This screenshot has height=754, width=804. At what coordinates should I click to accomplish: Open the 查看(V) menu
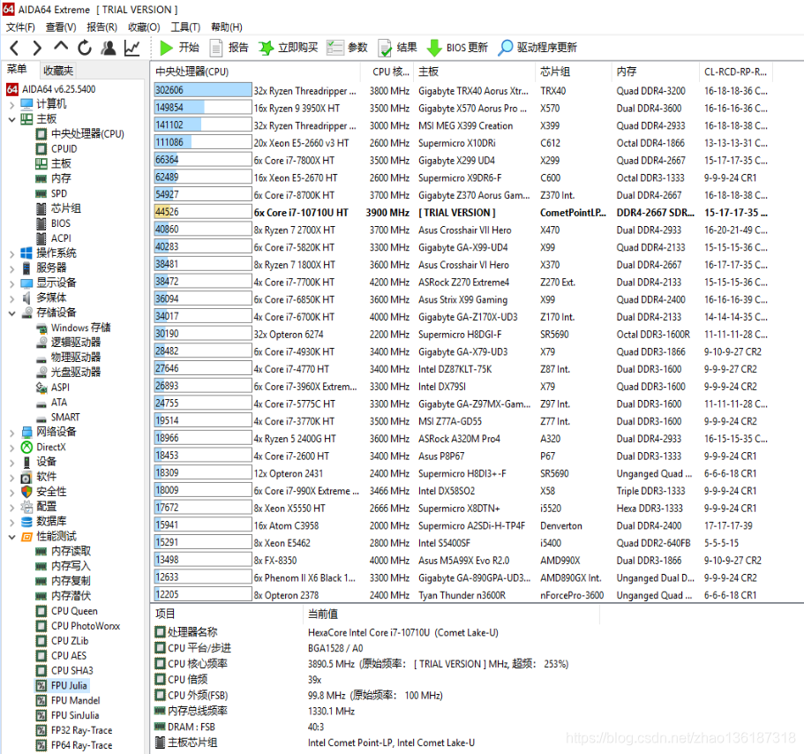(x=61, y=27)
